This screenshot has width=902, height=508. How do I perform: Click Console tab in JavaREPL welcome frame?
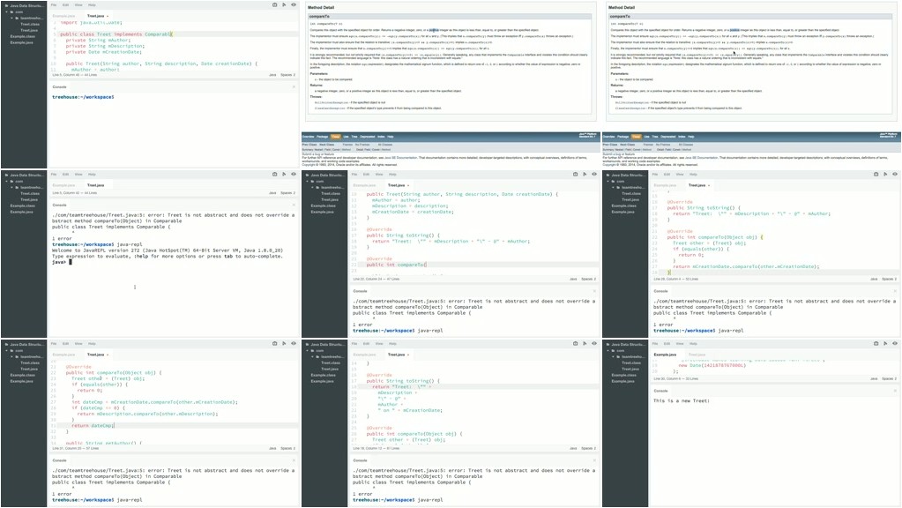[60, 205]
